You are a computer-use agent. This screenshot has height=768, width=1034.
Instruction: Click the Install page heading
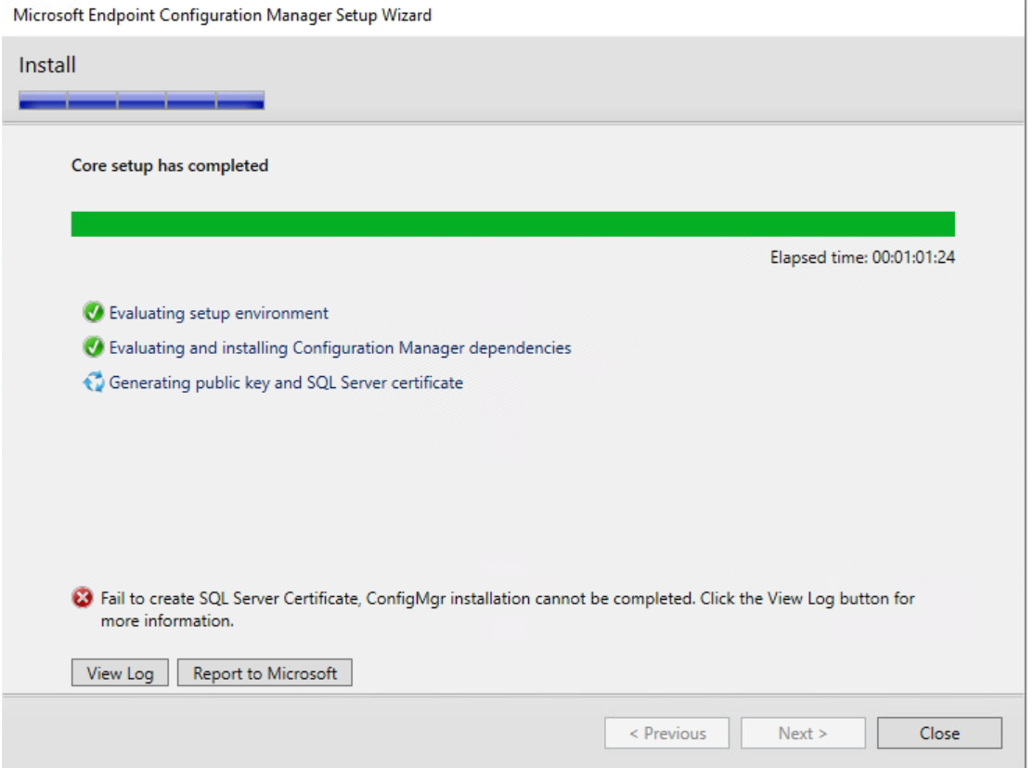(47, 66)
